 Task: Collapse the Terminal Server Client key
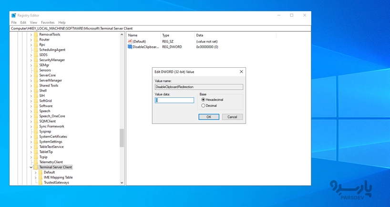coord(31,167)
